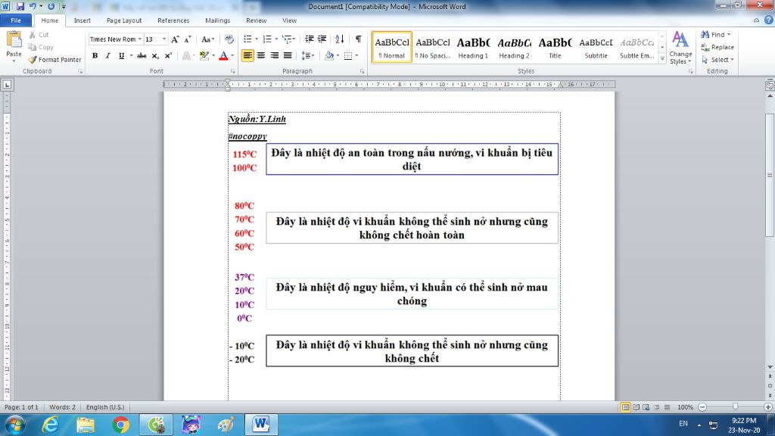The image size is (775, 436).
Task: Expand the font size dropdown
Action: click(x=164, y=39)
